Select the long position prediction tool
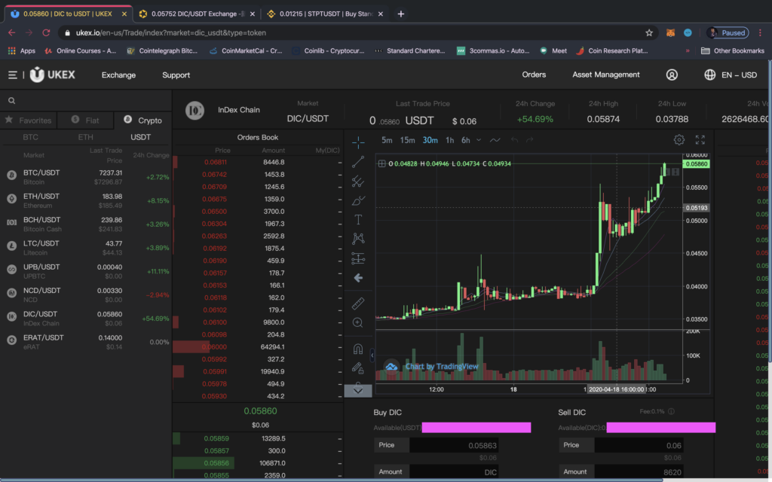 358,258
